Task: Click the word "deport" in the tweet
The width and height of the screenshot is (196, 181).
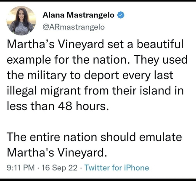Action: (x=102, y=76)
